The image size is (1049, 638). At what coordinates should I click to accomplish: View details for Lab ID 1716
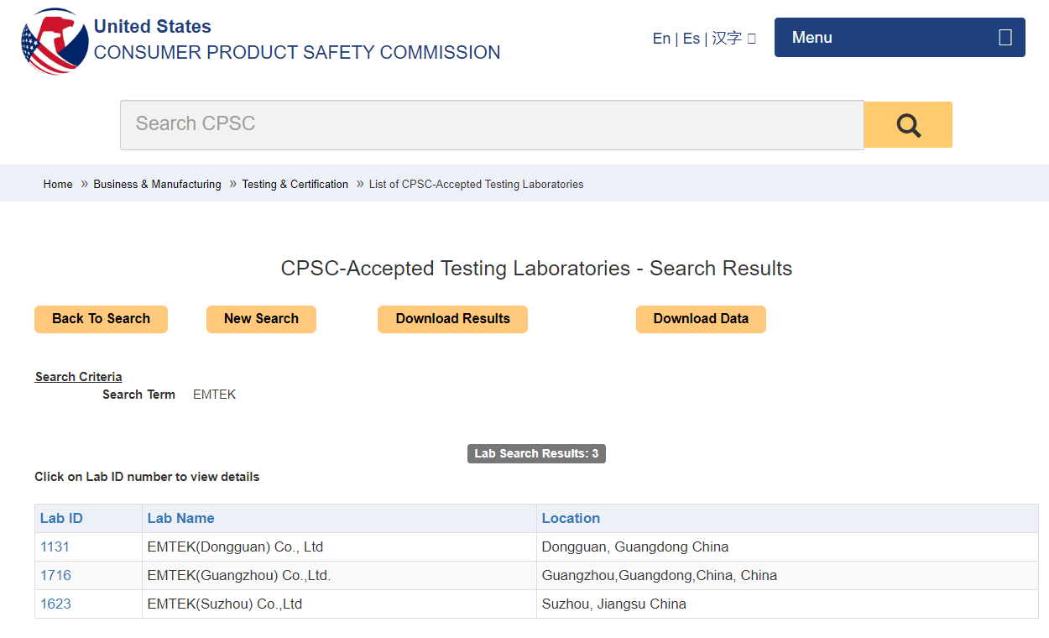[55, 576]
